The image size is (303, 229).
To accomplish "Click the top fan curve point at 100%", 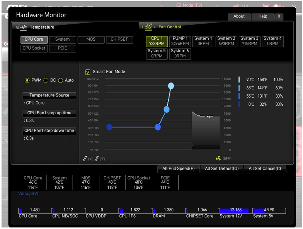I will click(171, 86).
